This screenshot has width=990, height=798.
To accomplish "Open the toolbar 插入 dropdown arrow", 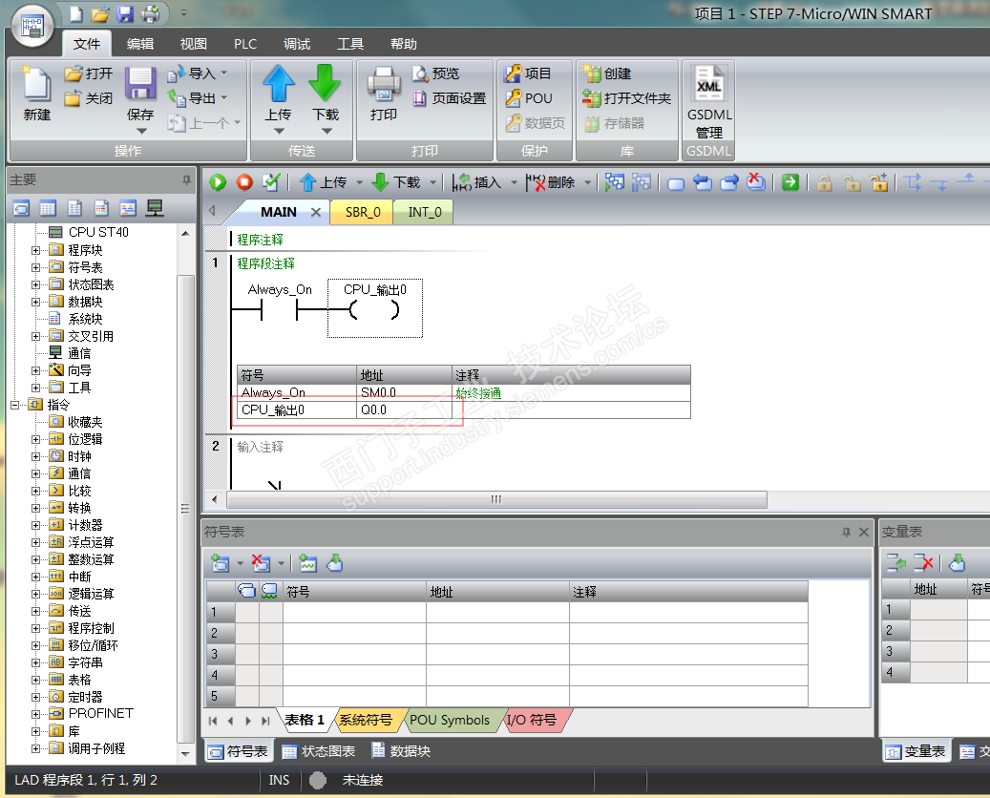I will [x=514, y=182].
